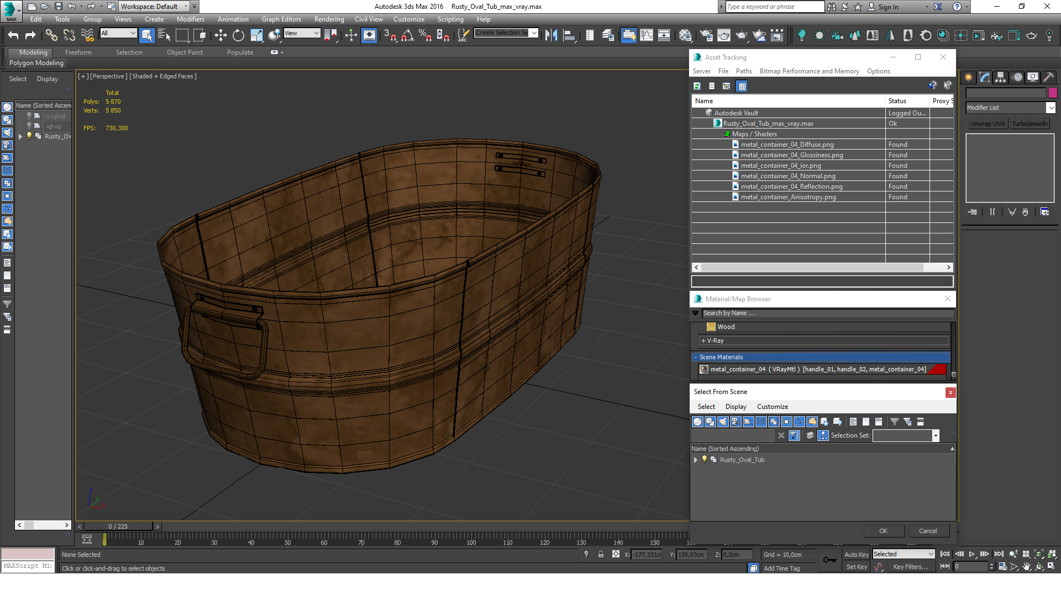1061x596 pixels.
Task: Click the Search by Name field in Material Browser
Action: (x=827, y=313)
